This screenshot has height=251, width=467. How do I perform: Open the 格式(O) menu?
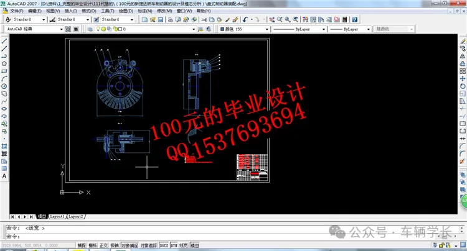click(89, 11)
